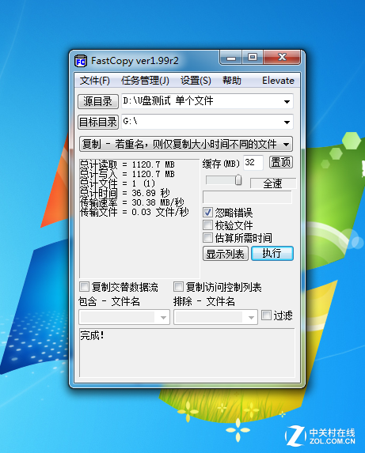
Task: Click the 显示列表 button
Action: [x=226, y=254]
